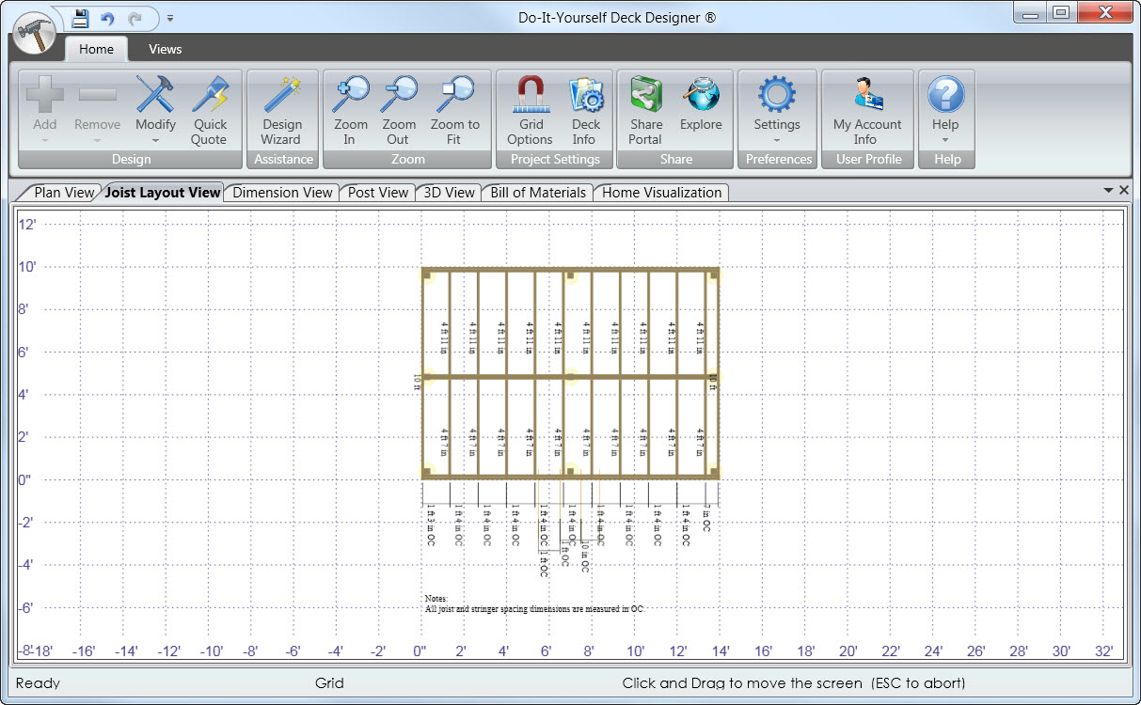
Task: Click the "Project Settings" group label
Action: [x=555, y=160]
